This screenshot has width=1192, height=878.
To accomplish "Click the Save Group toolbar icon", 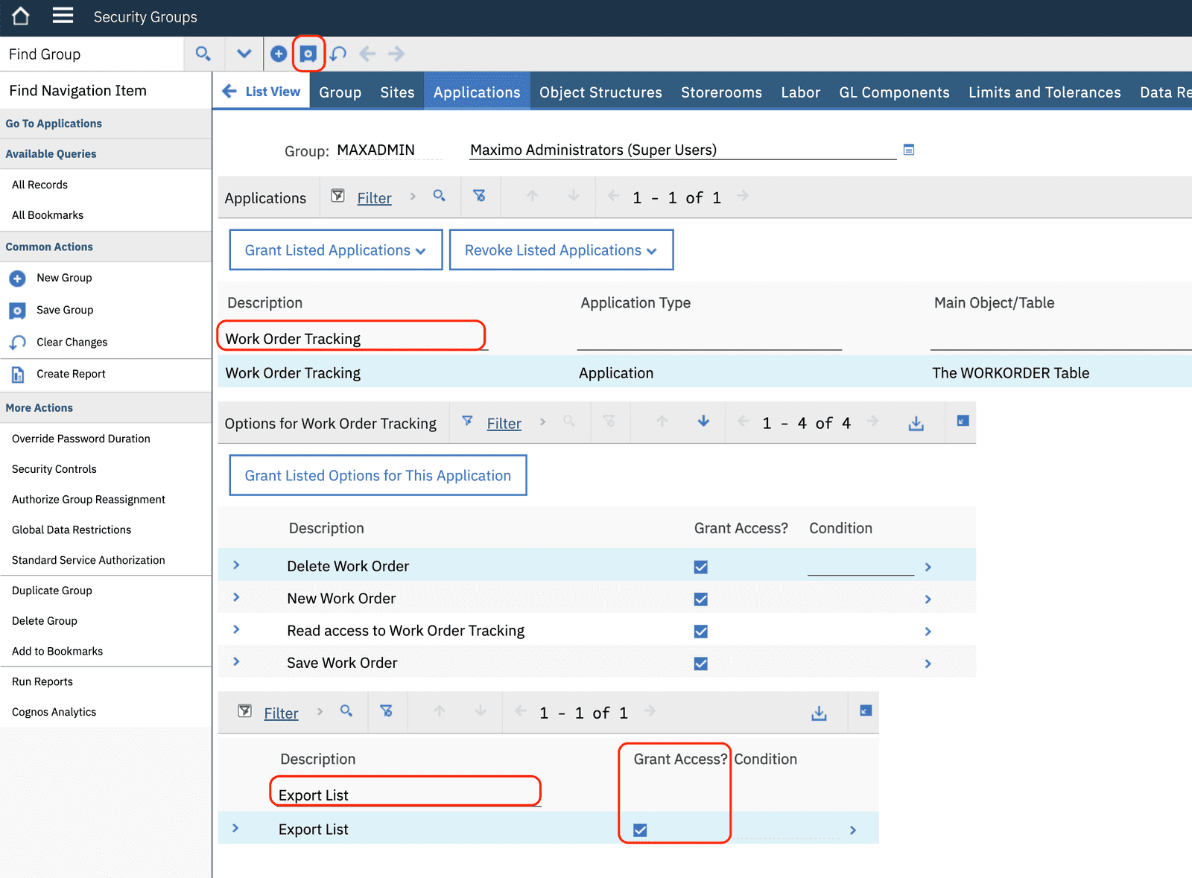I will pos(308,54).
